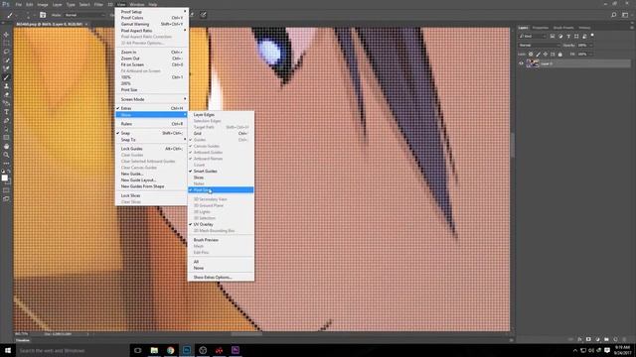This screenshot has height=357, width=636.
Task: Click the Windows Start button
Action: (x=8, y=350)
